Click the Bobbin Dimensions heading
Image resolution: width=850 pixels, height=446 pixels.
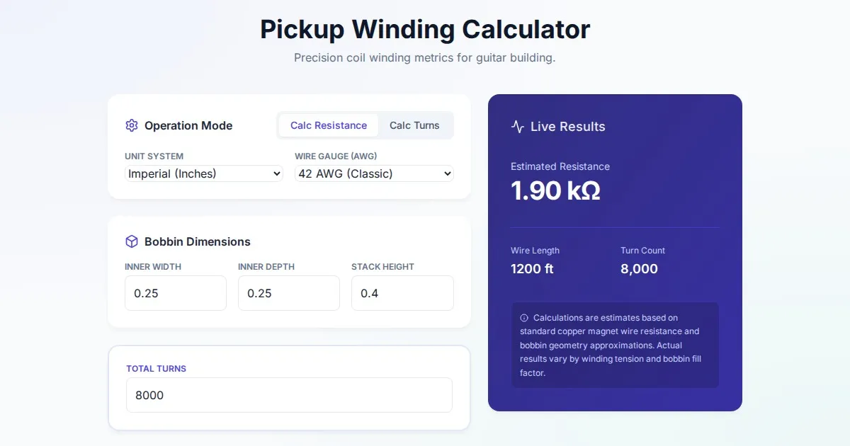point(197,241)
